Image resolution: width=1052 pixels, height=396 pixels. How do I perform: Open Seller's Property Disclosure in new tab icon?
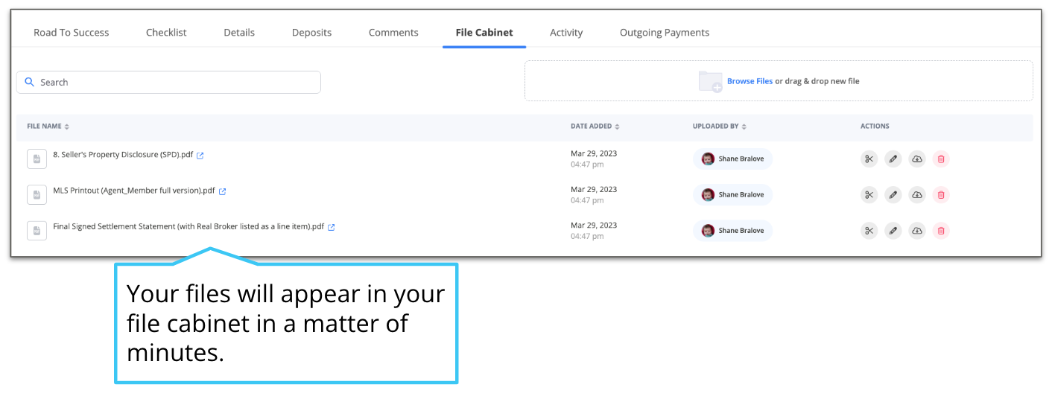(x=200, y=156)
